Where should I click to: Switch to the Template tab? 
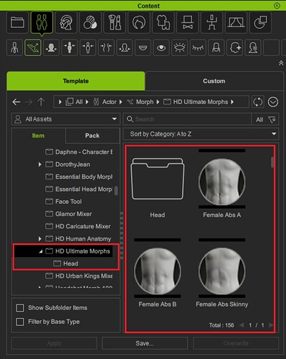(76, 81)
